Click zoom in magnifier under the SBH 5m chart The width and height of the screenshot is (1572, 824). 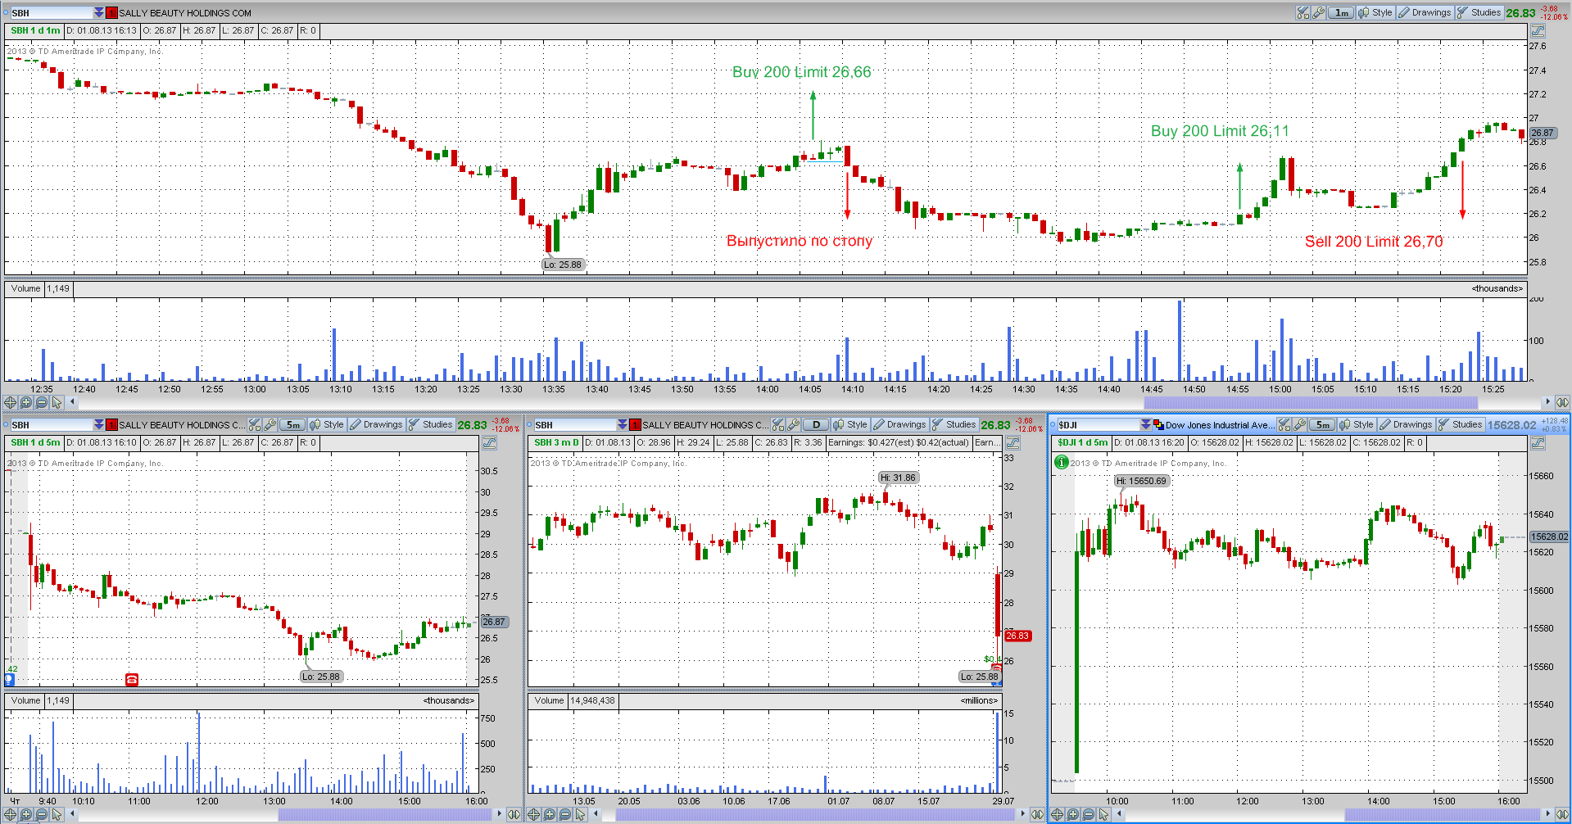pos(26,814)
